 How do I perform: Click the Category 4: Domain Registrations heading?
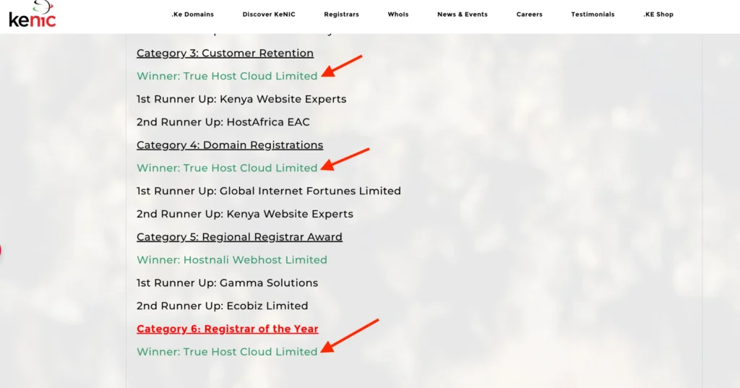point(230,145)
